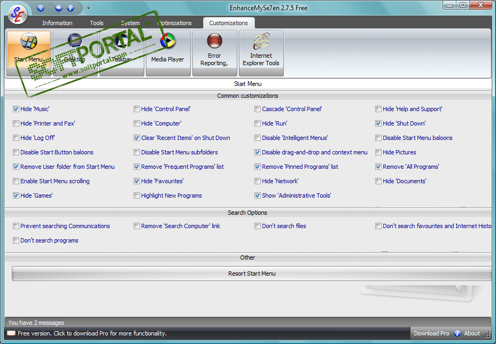
Task: Check Disable Start Menu baloons
Action: 378,138
